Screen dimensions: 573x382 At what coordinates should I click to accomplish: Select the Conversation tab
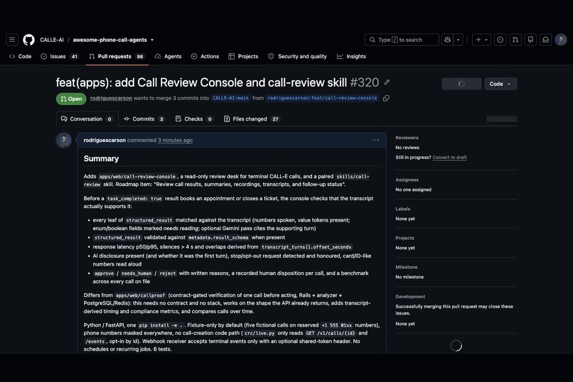tap(87, 119)
